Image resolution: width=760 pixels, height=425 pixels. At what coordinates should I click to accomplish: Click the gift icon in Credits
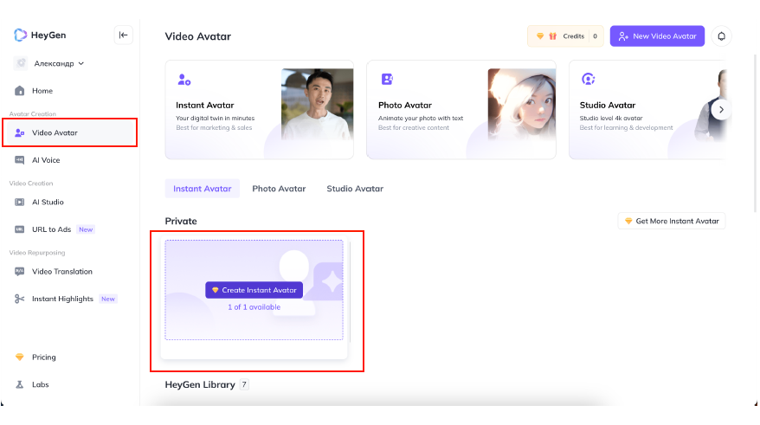[x=552, y=36]
